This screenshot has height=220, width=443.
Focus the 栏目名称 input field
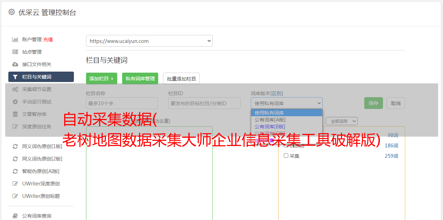122,103
